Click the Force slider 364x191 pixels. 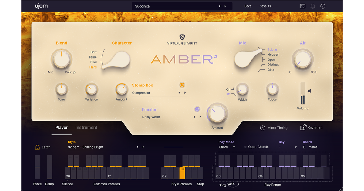pos(37,167)
